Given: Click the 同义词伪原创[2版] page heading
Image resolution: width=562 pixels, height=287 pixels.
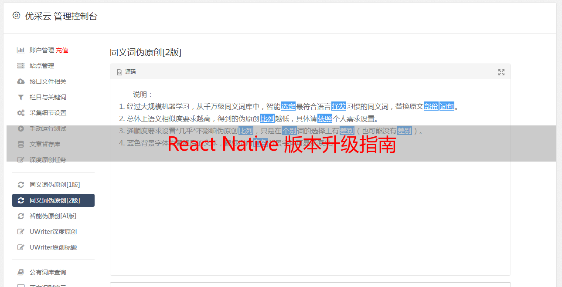Looking at the screenshot, I should (x=146, y=52).
